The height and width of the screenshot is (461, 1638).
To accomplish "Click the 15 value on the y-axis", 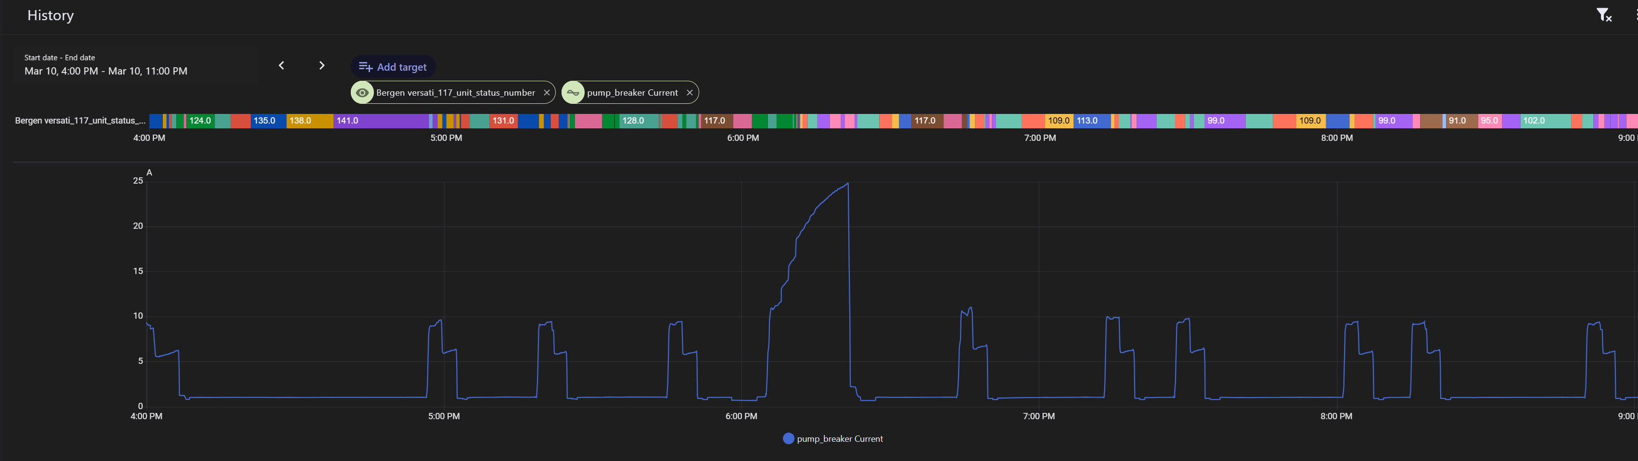I will click(x=138, y=271).
